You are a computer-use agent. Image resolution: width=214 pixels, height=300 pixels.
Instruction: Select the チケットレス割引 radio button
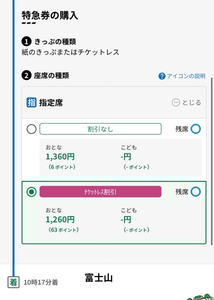point(31,192)
